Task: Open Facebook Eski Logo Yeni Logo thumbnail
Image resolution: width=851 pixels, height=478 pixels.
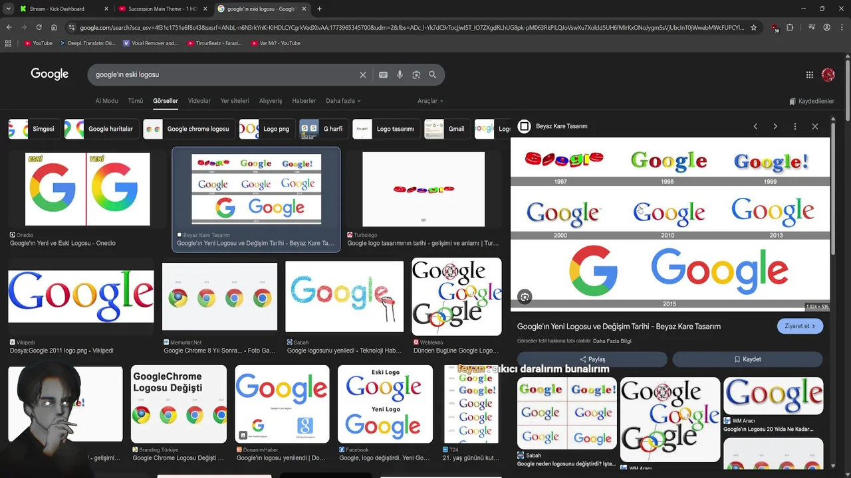Action: [386, 404]
